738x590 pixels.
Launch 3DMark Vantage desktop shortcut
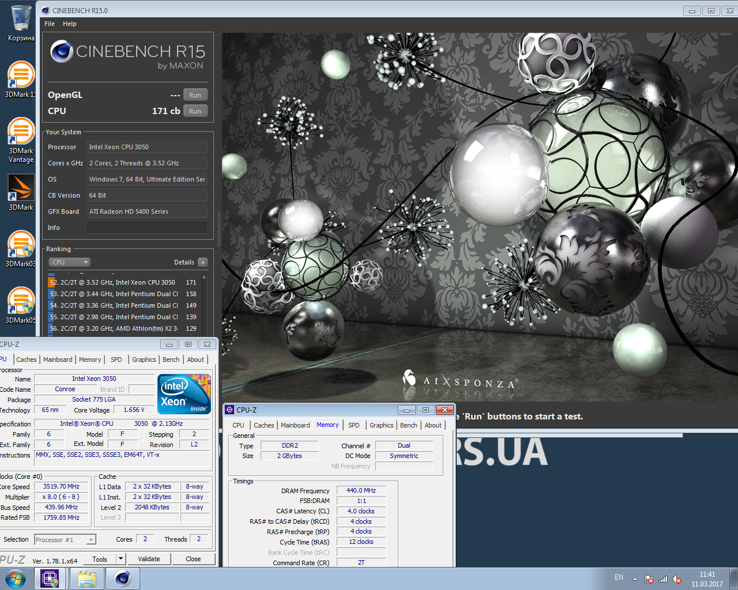click(x=21, y=140)
